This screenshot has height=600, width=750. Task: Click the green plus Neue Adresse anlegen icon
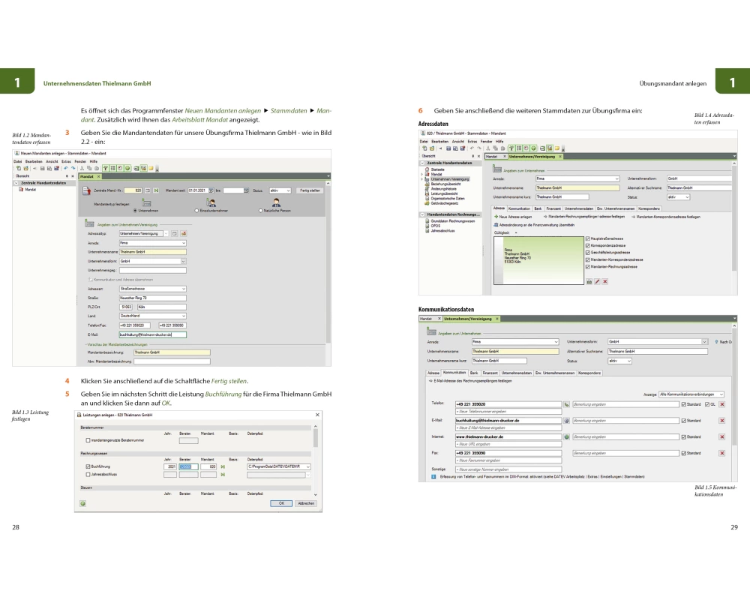click(495, 216)
